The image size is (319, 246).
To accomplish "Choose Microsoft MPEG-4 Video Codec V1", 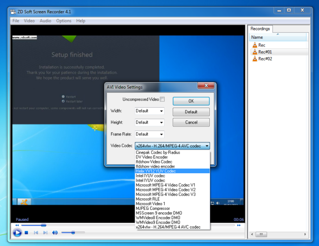I will 172,185.
